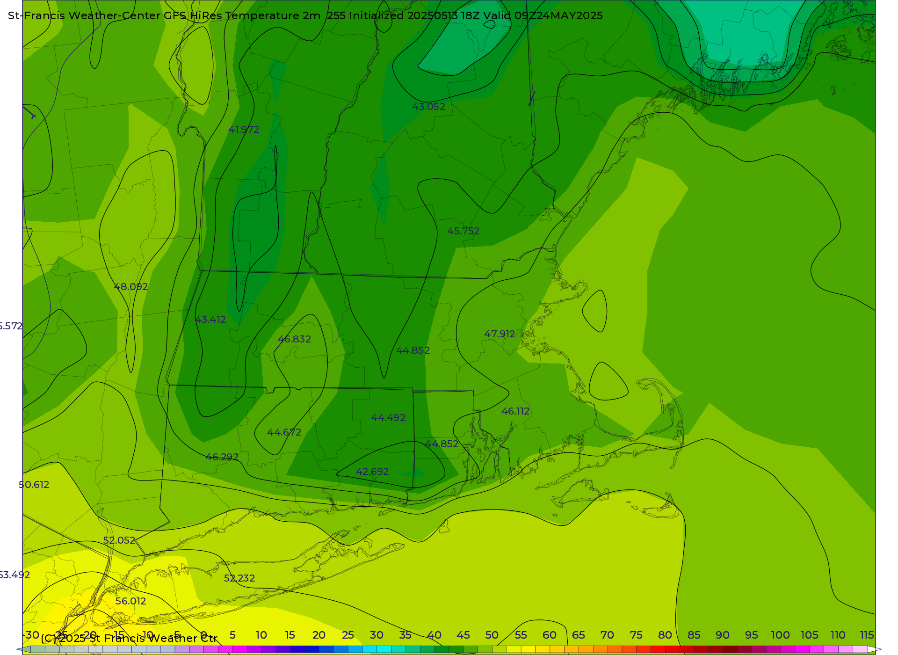This screenshot has height=655, width=898.
Task: Click the 45 label on the color scale
Action: (x=463, y=635)
